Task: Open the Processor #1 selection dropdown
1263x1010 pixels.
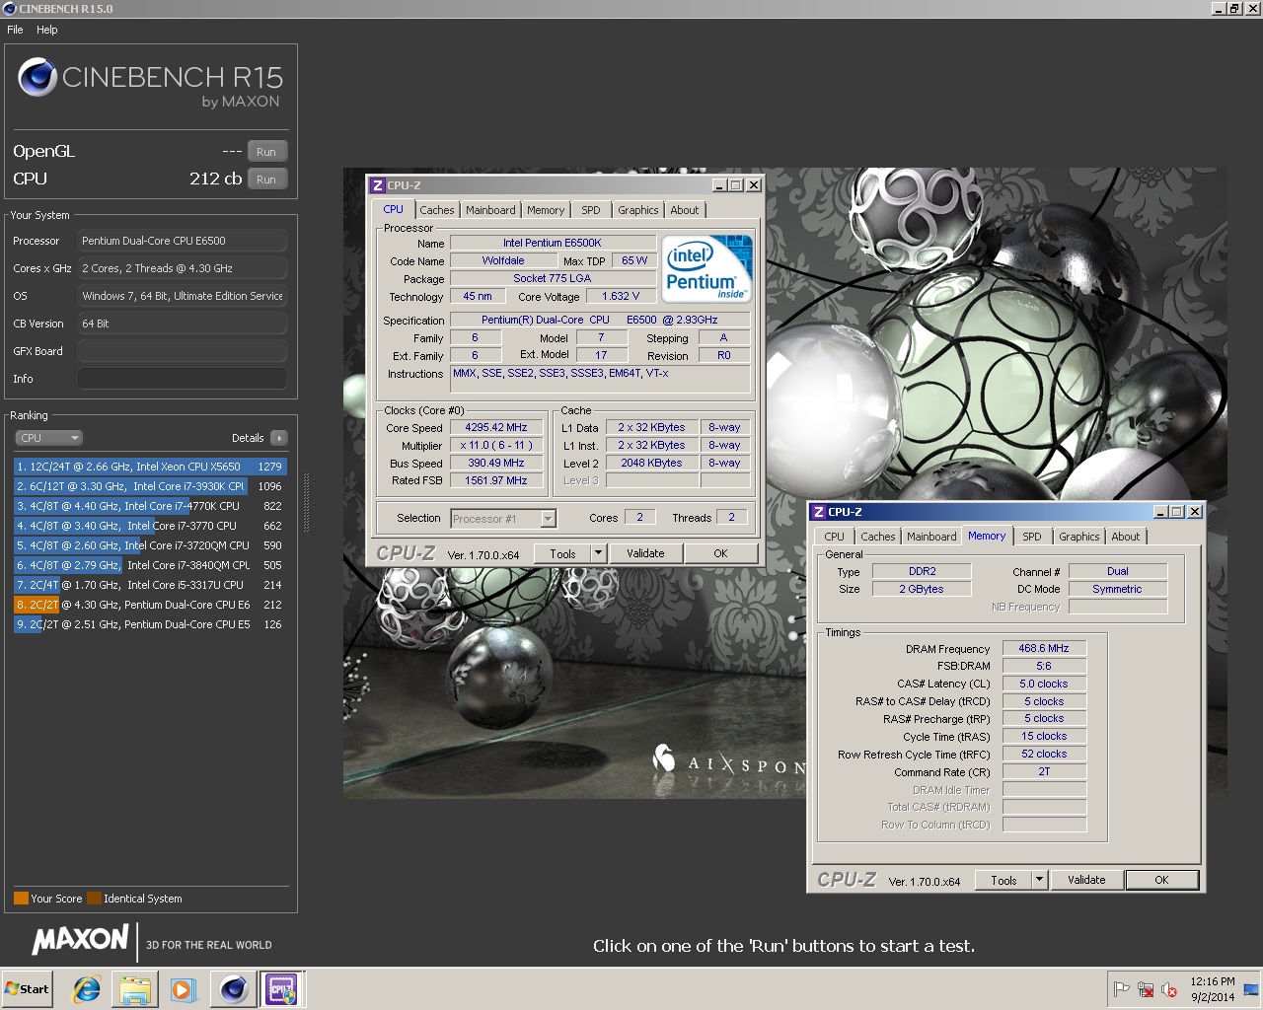Action: coord(503,518)
